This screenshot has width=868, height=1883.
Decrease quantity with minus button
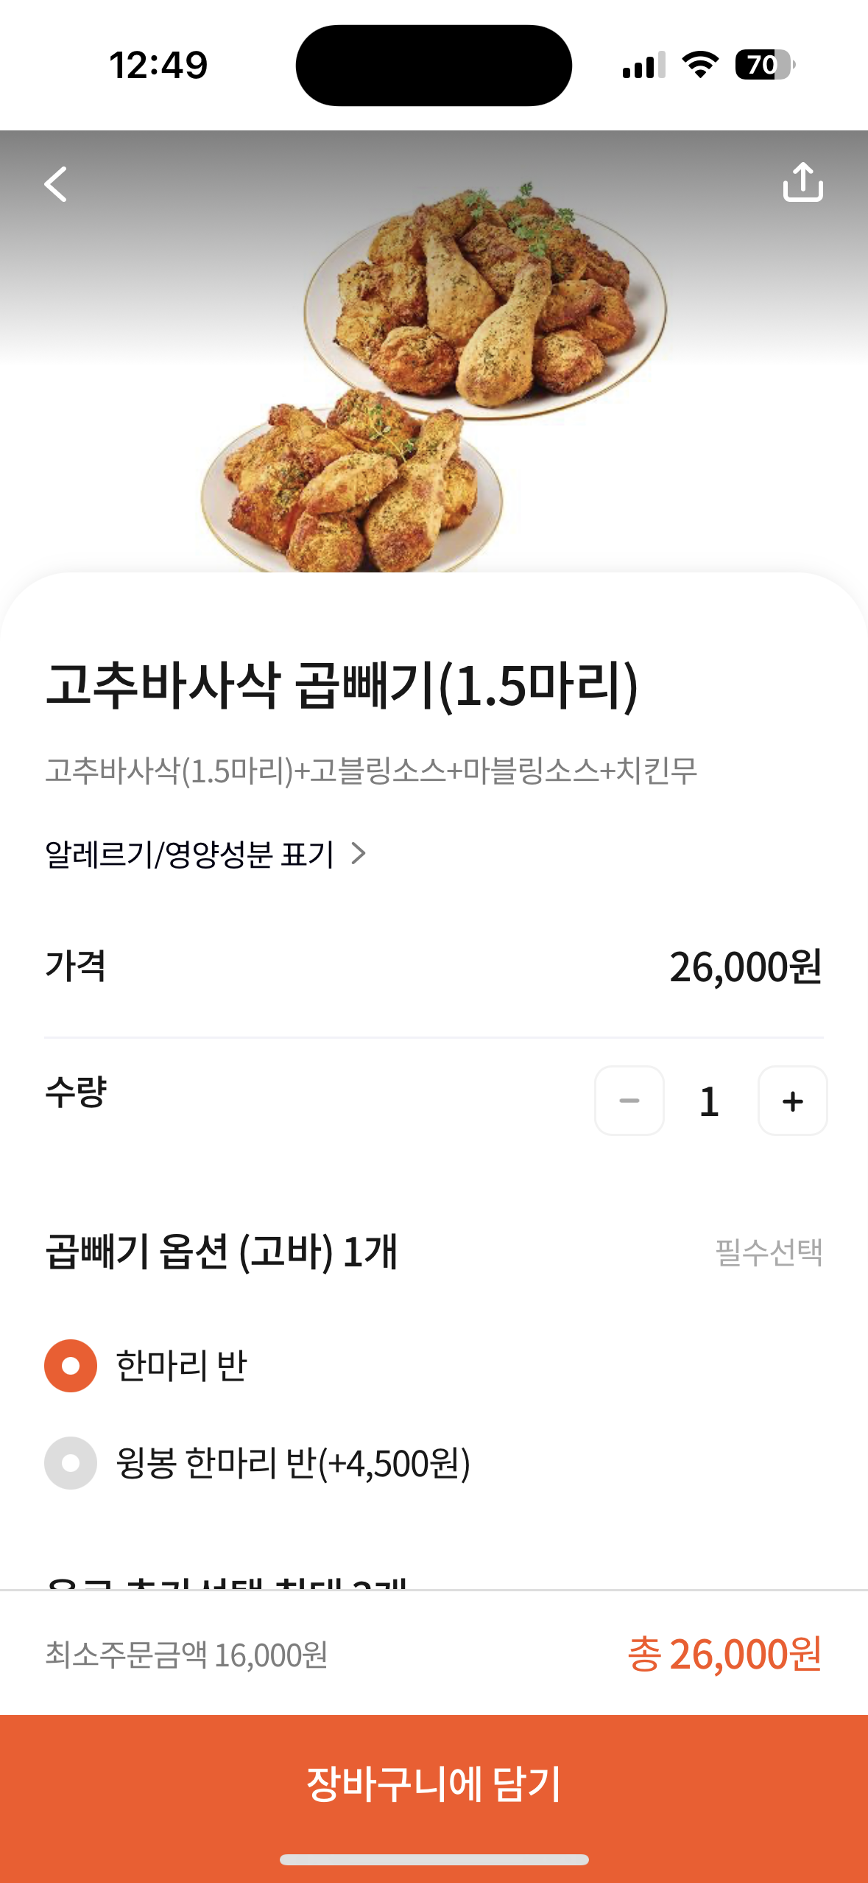tap(629, 1101)
